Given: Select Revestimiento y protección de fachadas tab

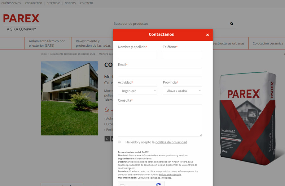Looking at the screenshot, I should point(93,43).
